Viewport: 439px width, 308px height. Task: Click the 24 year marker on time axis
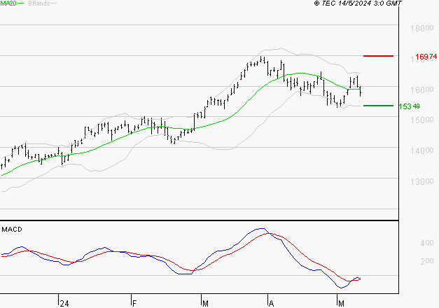64,304
